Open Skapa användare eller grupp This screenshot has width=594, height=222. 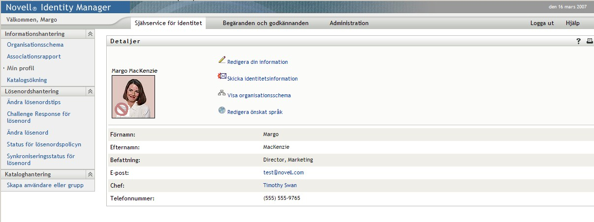click(45, 185)
